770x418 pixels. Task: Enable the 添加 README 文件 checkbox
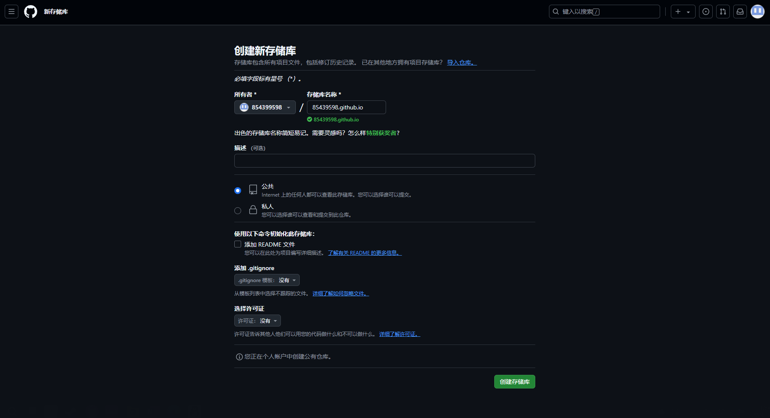(x=238, y=244)
